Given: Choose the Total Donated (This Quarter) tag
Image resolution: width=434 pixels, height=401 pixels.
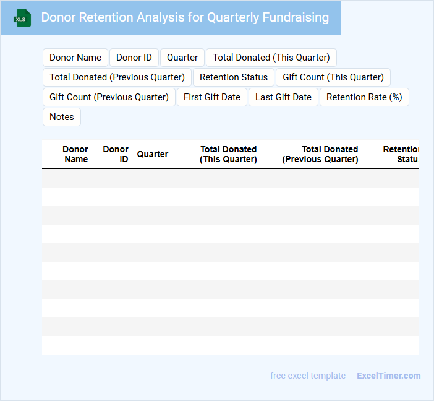Looking at the screenshot, I should click(271, 58).
